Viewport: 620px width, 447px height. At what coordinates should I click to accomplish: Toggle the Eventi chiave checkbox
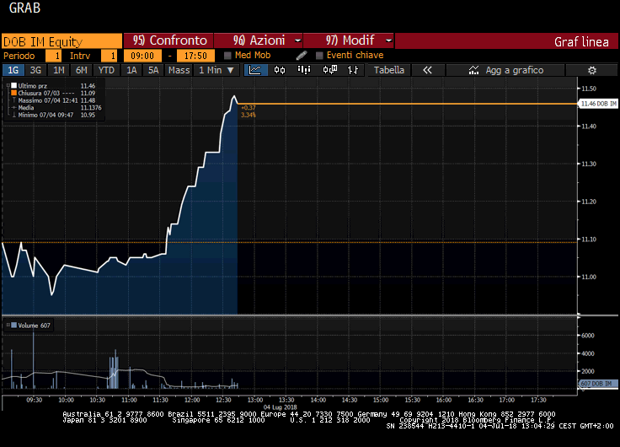[319, 56]
